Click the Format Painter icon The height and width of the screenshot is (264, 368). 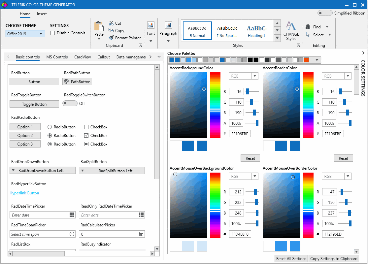click(111, 38)
